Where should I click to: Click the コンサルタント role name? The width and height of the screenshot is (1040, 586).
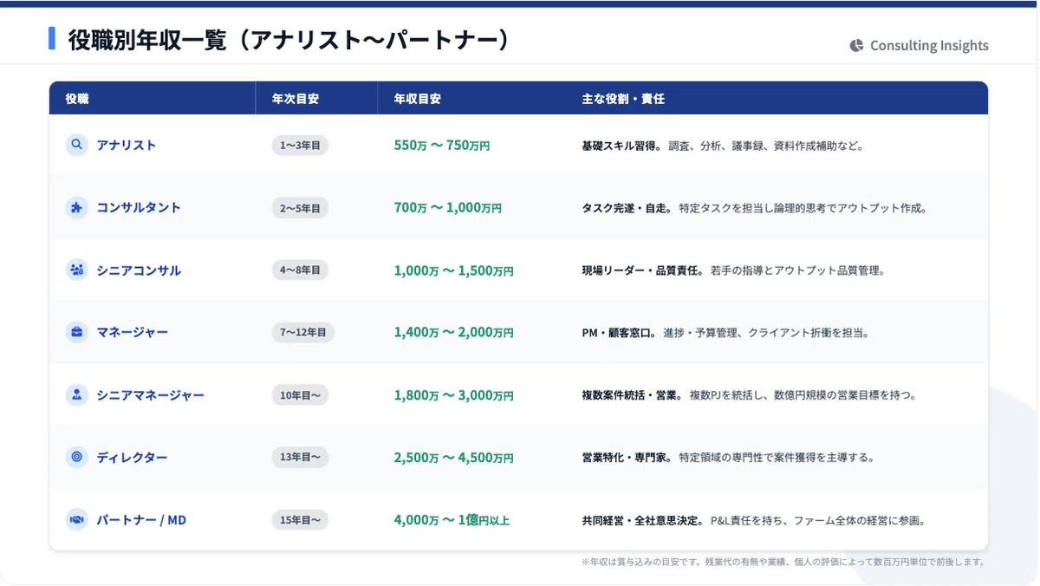tap(139, 208)
